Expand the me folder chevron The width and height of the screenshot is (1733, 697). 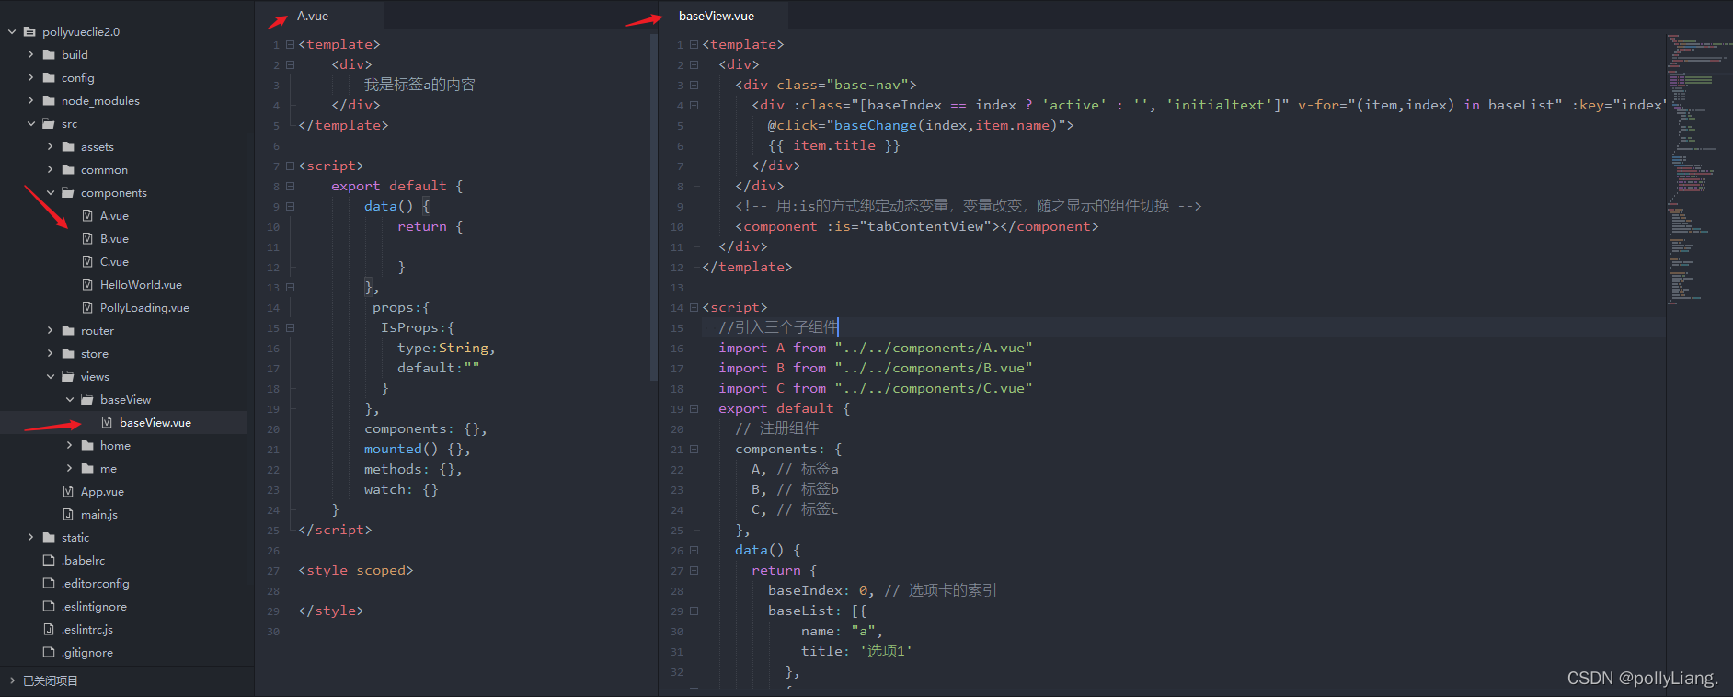[x=69, y=468]
